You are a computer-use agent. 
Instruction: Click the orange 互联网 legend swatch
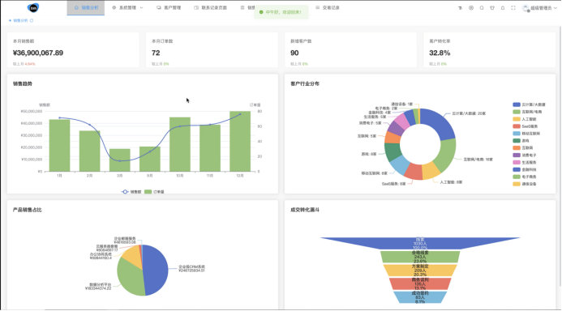click(x=517, y=147)
